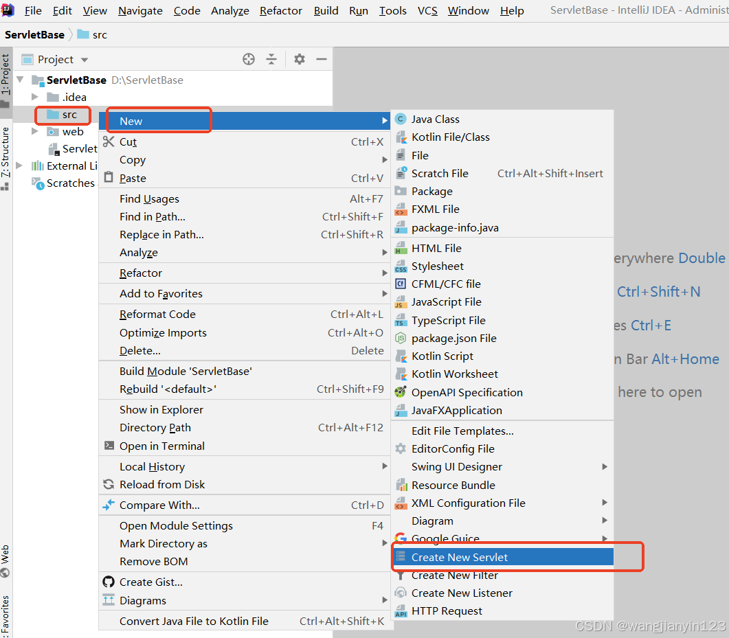Click the Scratch File icon

coord(401,173)
